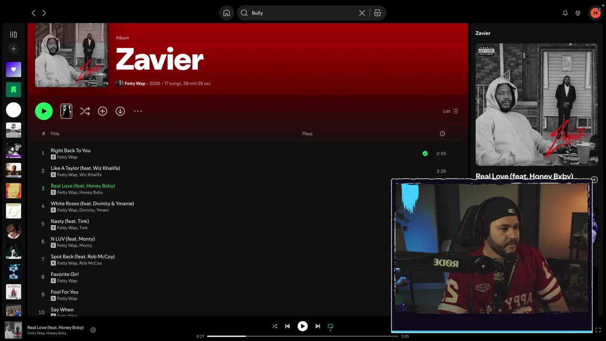Change view with List dropdown
The height and width of the screenshot is (341, 606).
[x=450, y=111]
